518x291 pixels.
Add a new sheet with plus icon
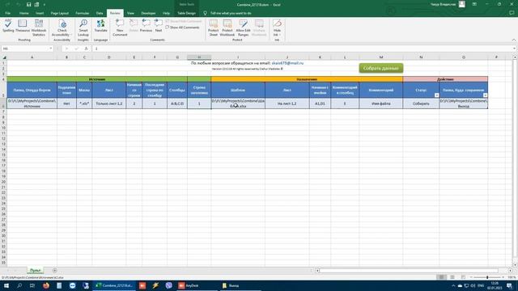pos(55,271)
